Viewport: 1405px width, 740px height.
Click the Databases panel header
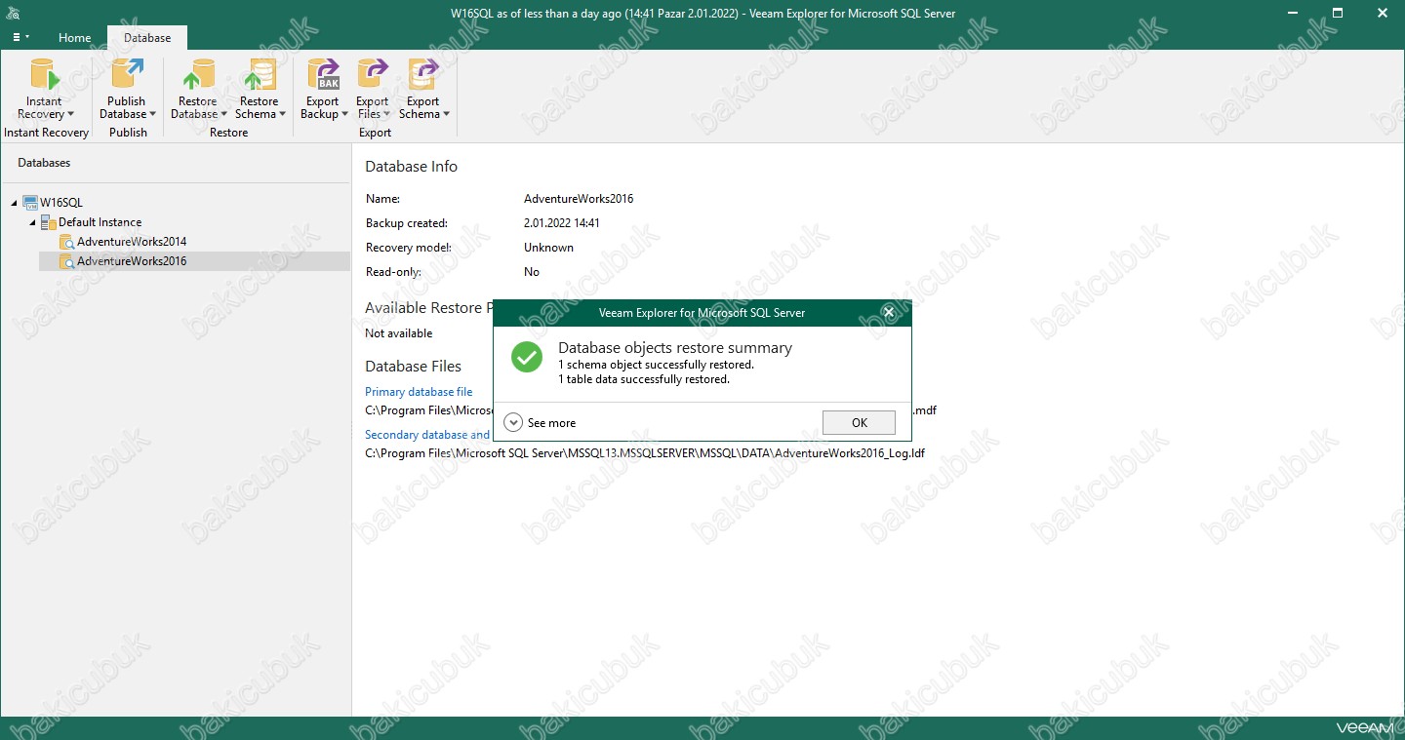pyautogui.click(x=44, y=163)
